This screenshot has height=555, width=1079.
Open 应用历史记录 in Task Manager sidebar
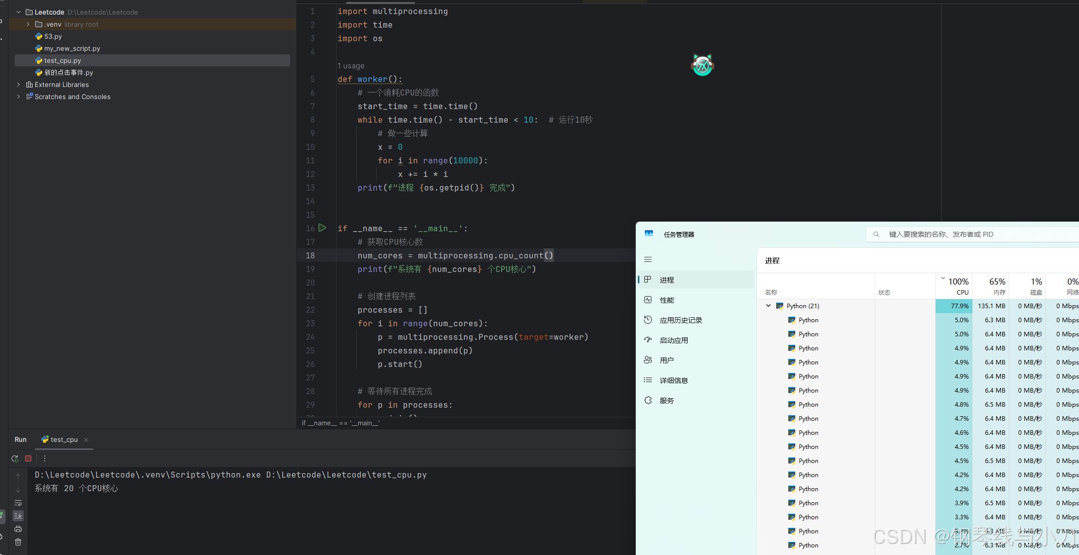click(x=696, y=320)
